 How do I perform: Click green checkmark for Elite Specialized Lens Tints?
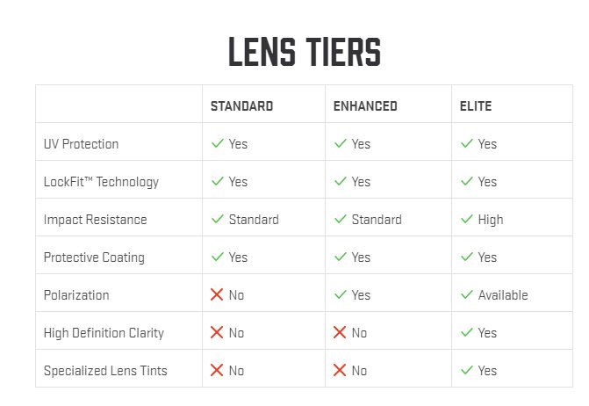click(466, 370)
